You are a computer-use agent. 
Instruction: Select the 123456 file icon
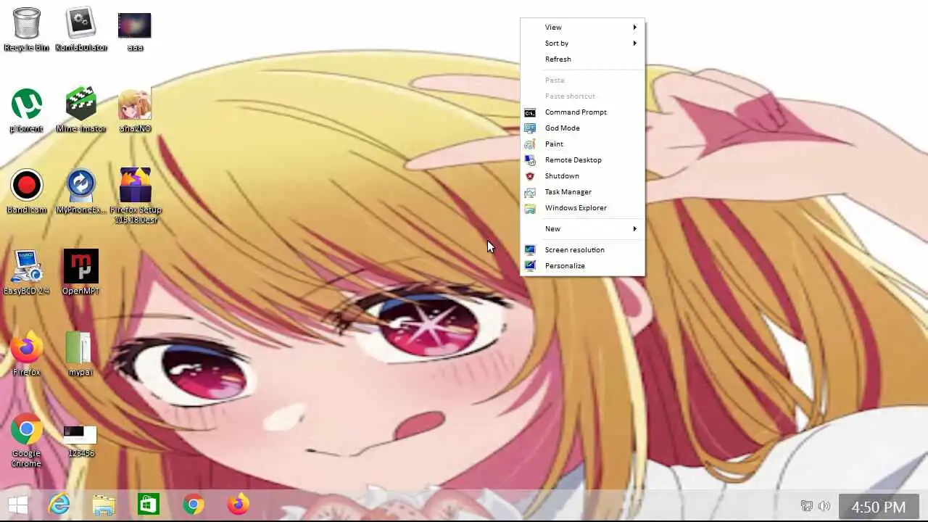pos(81,442)
